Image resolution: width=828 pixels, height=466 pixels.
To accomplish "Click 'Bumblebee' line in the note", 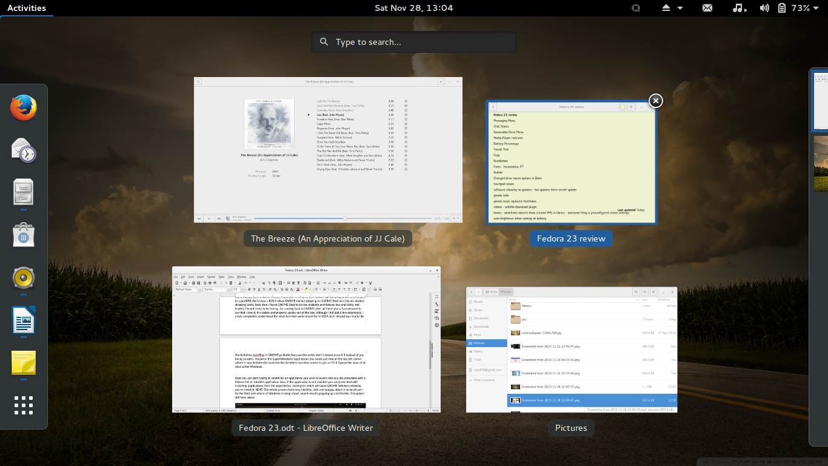I will pos(501,161).
